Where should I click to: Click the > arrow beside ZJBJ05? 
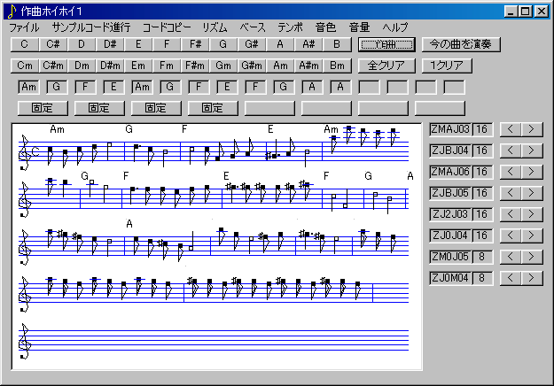tap(532, 193)
